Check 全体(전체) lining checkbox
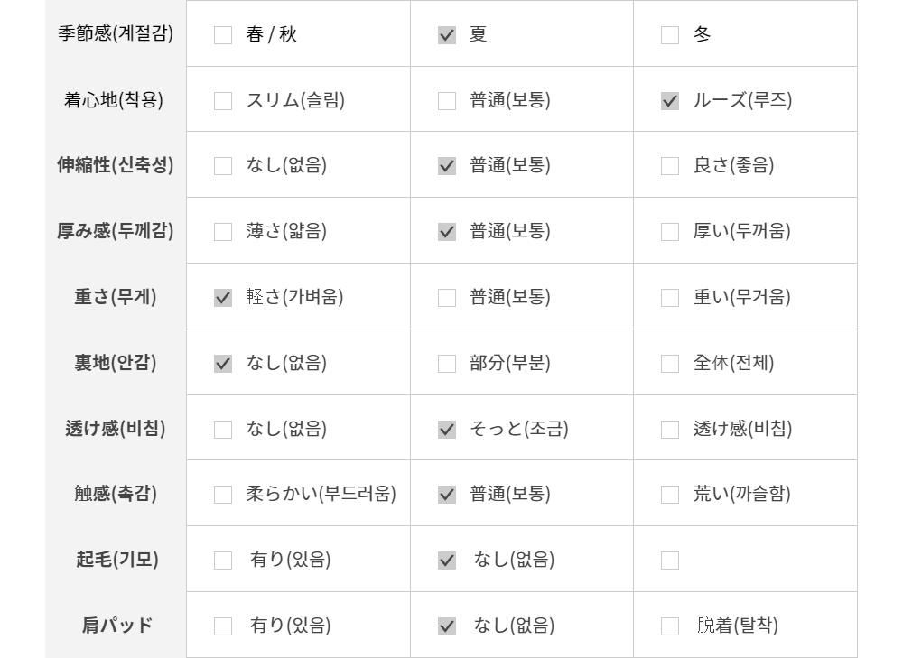 (x=670, y=364)
